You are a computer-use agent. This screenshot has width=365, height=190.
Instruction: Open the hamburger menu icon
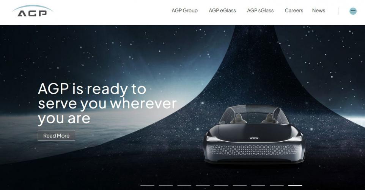[x=353, y=11]
